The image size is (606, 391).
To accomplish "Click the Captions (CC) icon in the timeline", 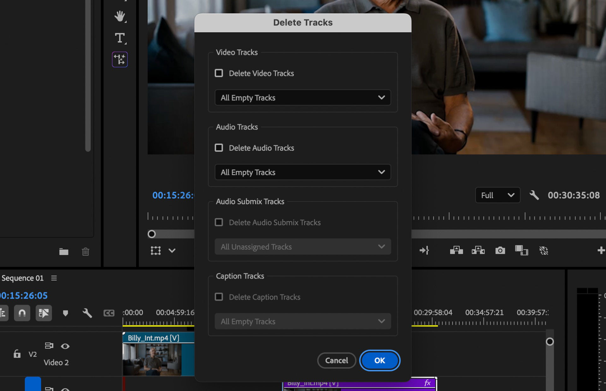I will click(x=109, y=313).
